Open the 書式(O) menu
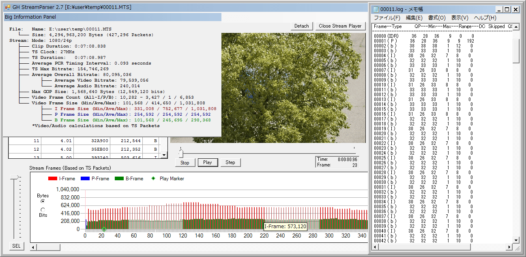 click(x=437, y=18)
